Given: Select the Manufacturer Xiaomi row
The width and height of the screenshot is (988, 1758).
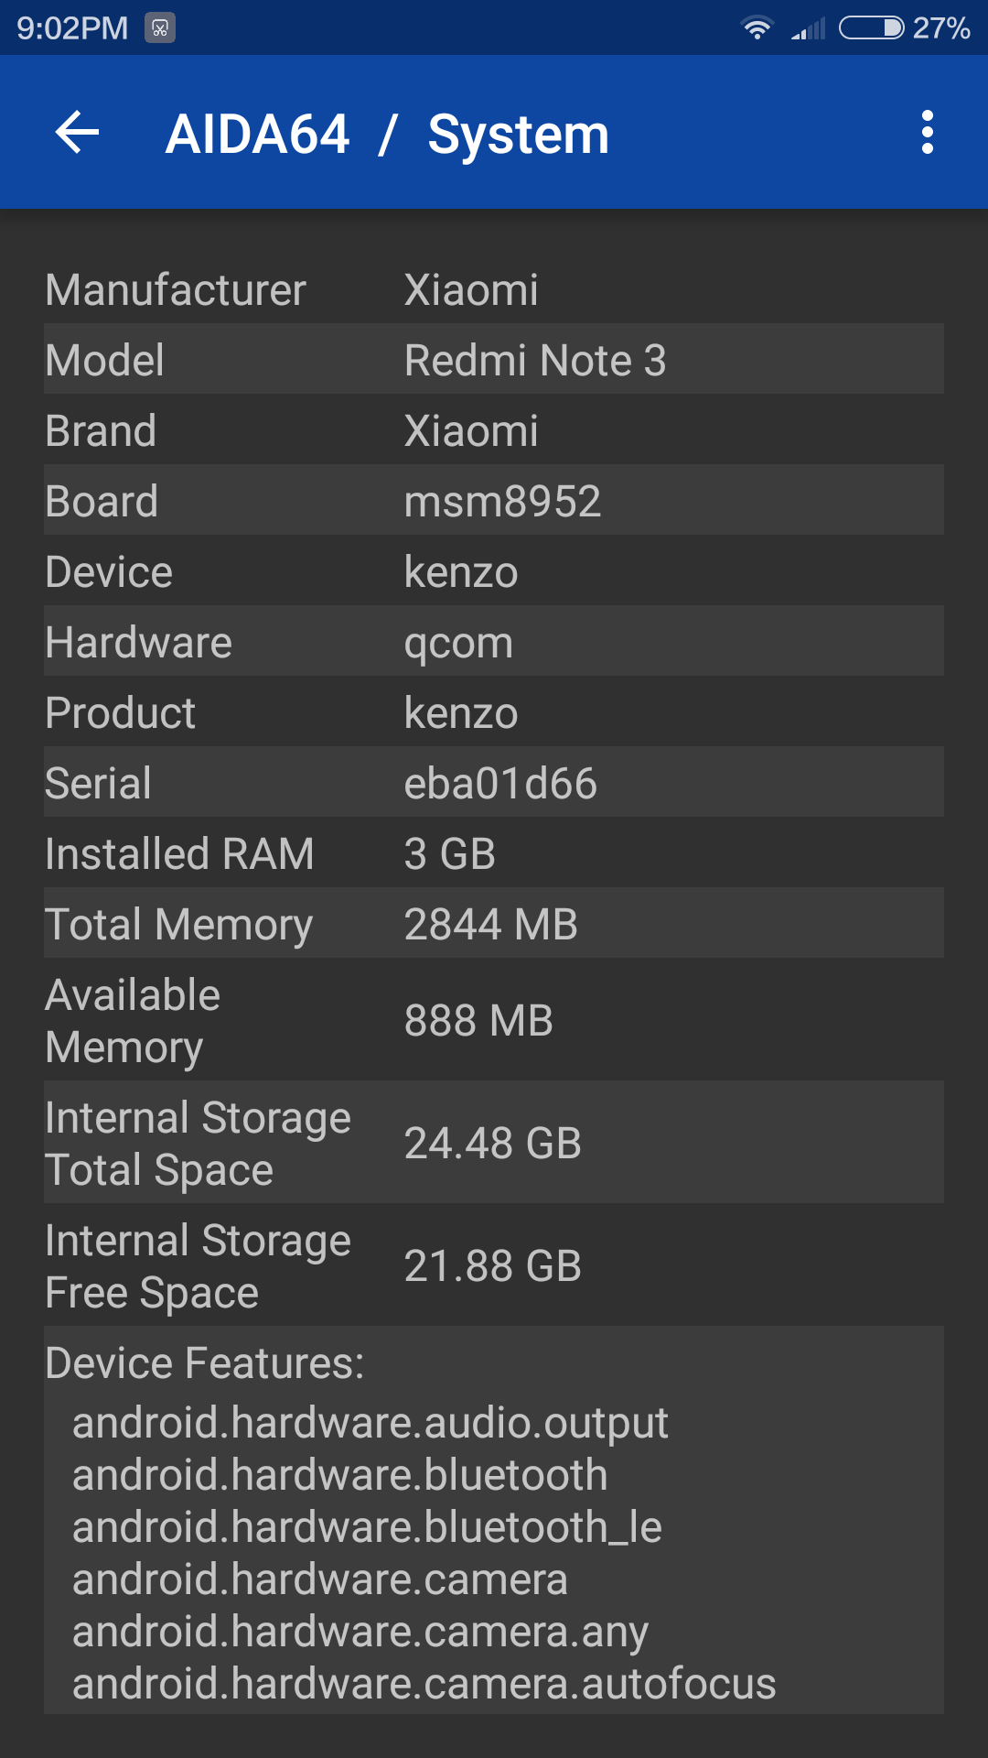Looking at the screenshot, I should tap(494, 288).
